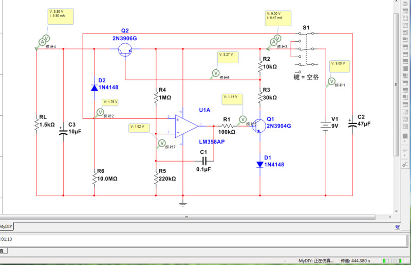The width and height of the screenshot is (411, 265).
Task: Select the D1 1N4148 diode symbol
Action: 260,164
